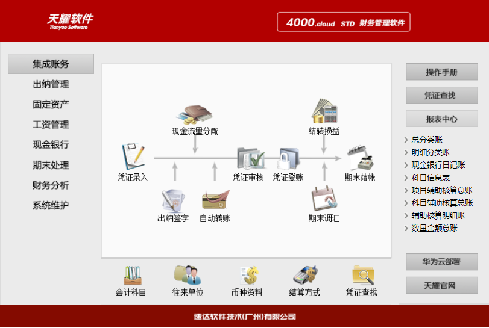Click the chevron beside 科目信息表
The height and width of the screenshot is (328, 489).
pyautogui.click(x=406, y=178)
